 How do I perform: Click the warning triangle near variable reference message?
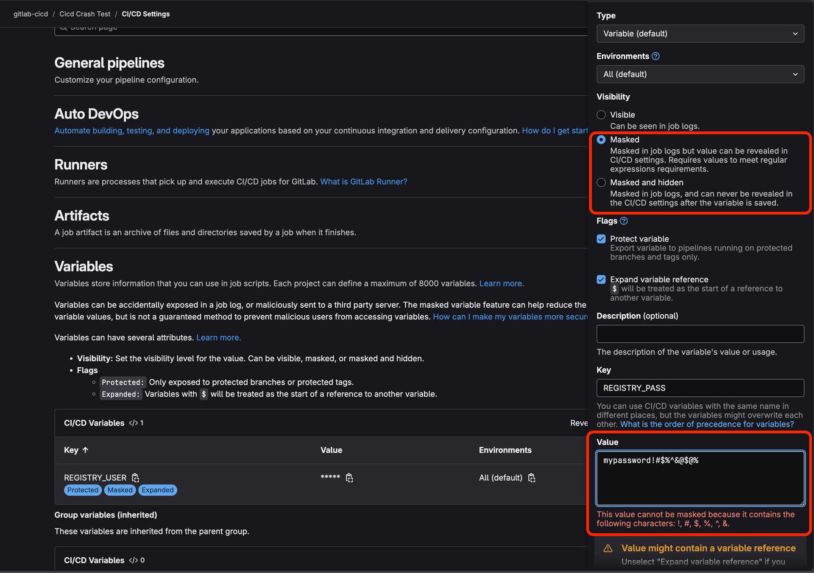(x=608, y=548)
